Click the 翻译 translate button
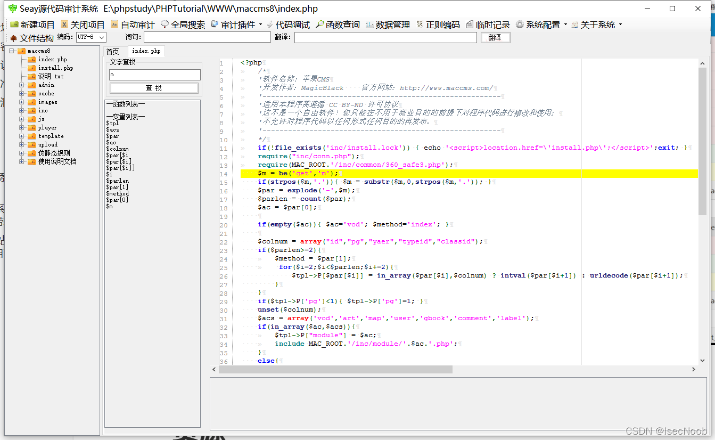 coord(496,37)
